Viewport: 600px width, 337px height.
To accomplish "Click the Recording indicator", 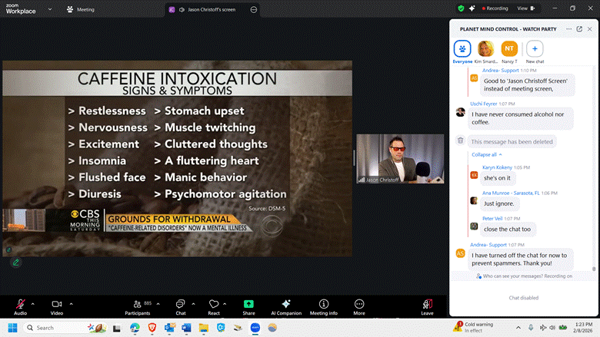I will [x=495, y=8].
